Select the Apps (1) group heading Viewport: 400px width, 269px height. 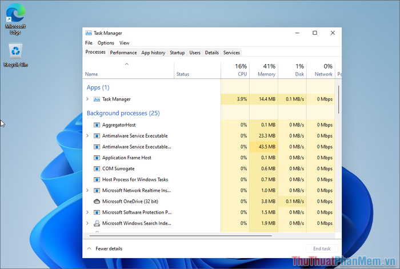click(x=98, y=87)
